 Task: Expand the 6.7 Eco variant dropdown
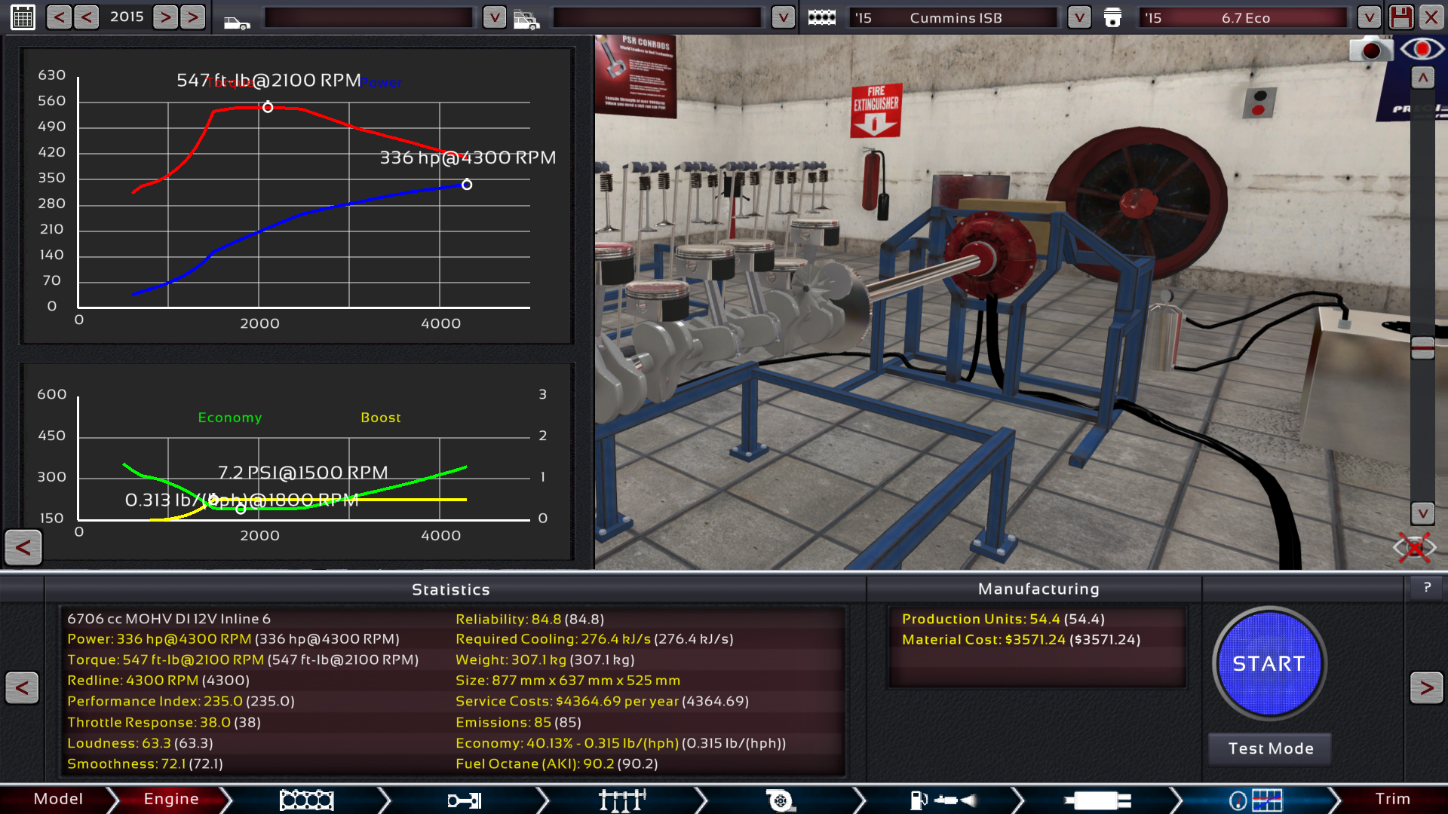pyautogui.click(x=1369, y=17)
